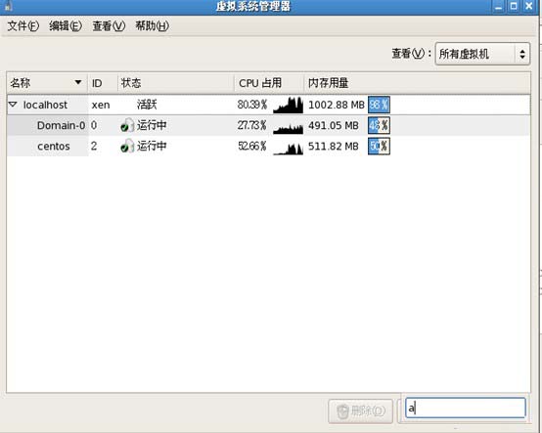This screenshot has width=542, height=433.
Task: Click the window icon in title bar
Action: point(8,6)
